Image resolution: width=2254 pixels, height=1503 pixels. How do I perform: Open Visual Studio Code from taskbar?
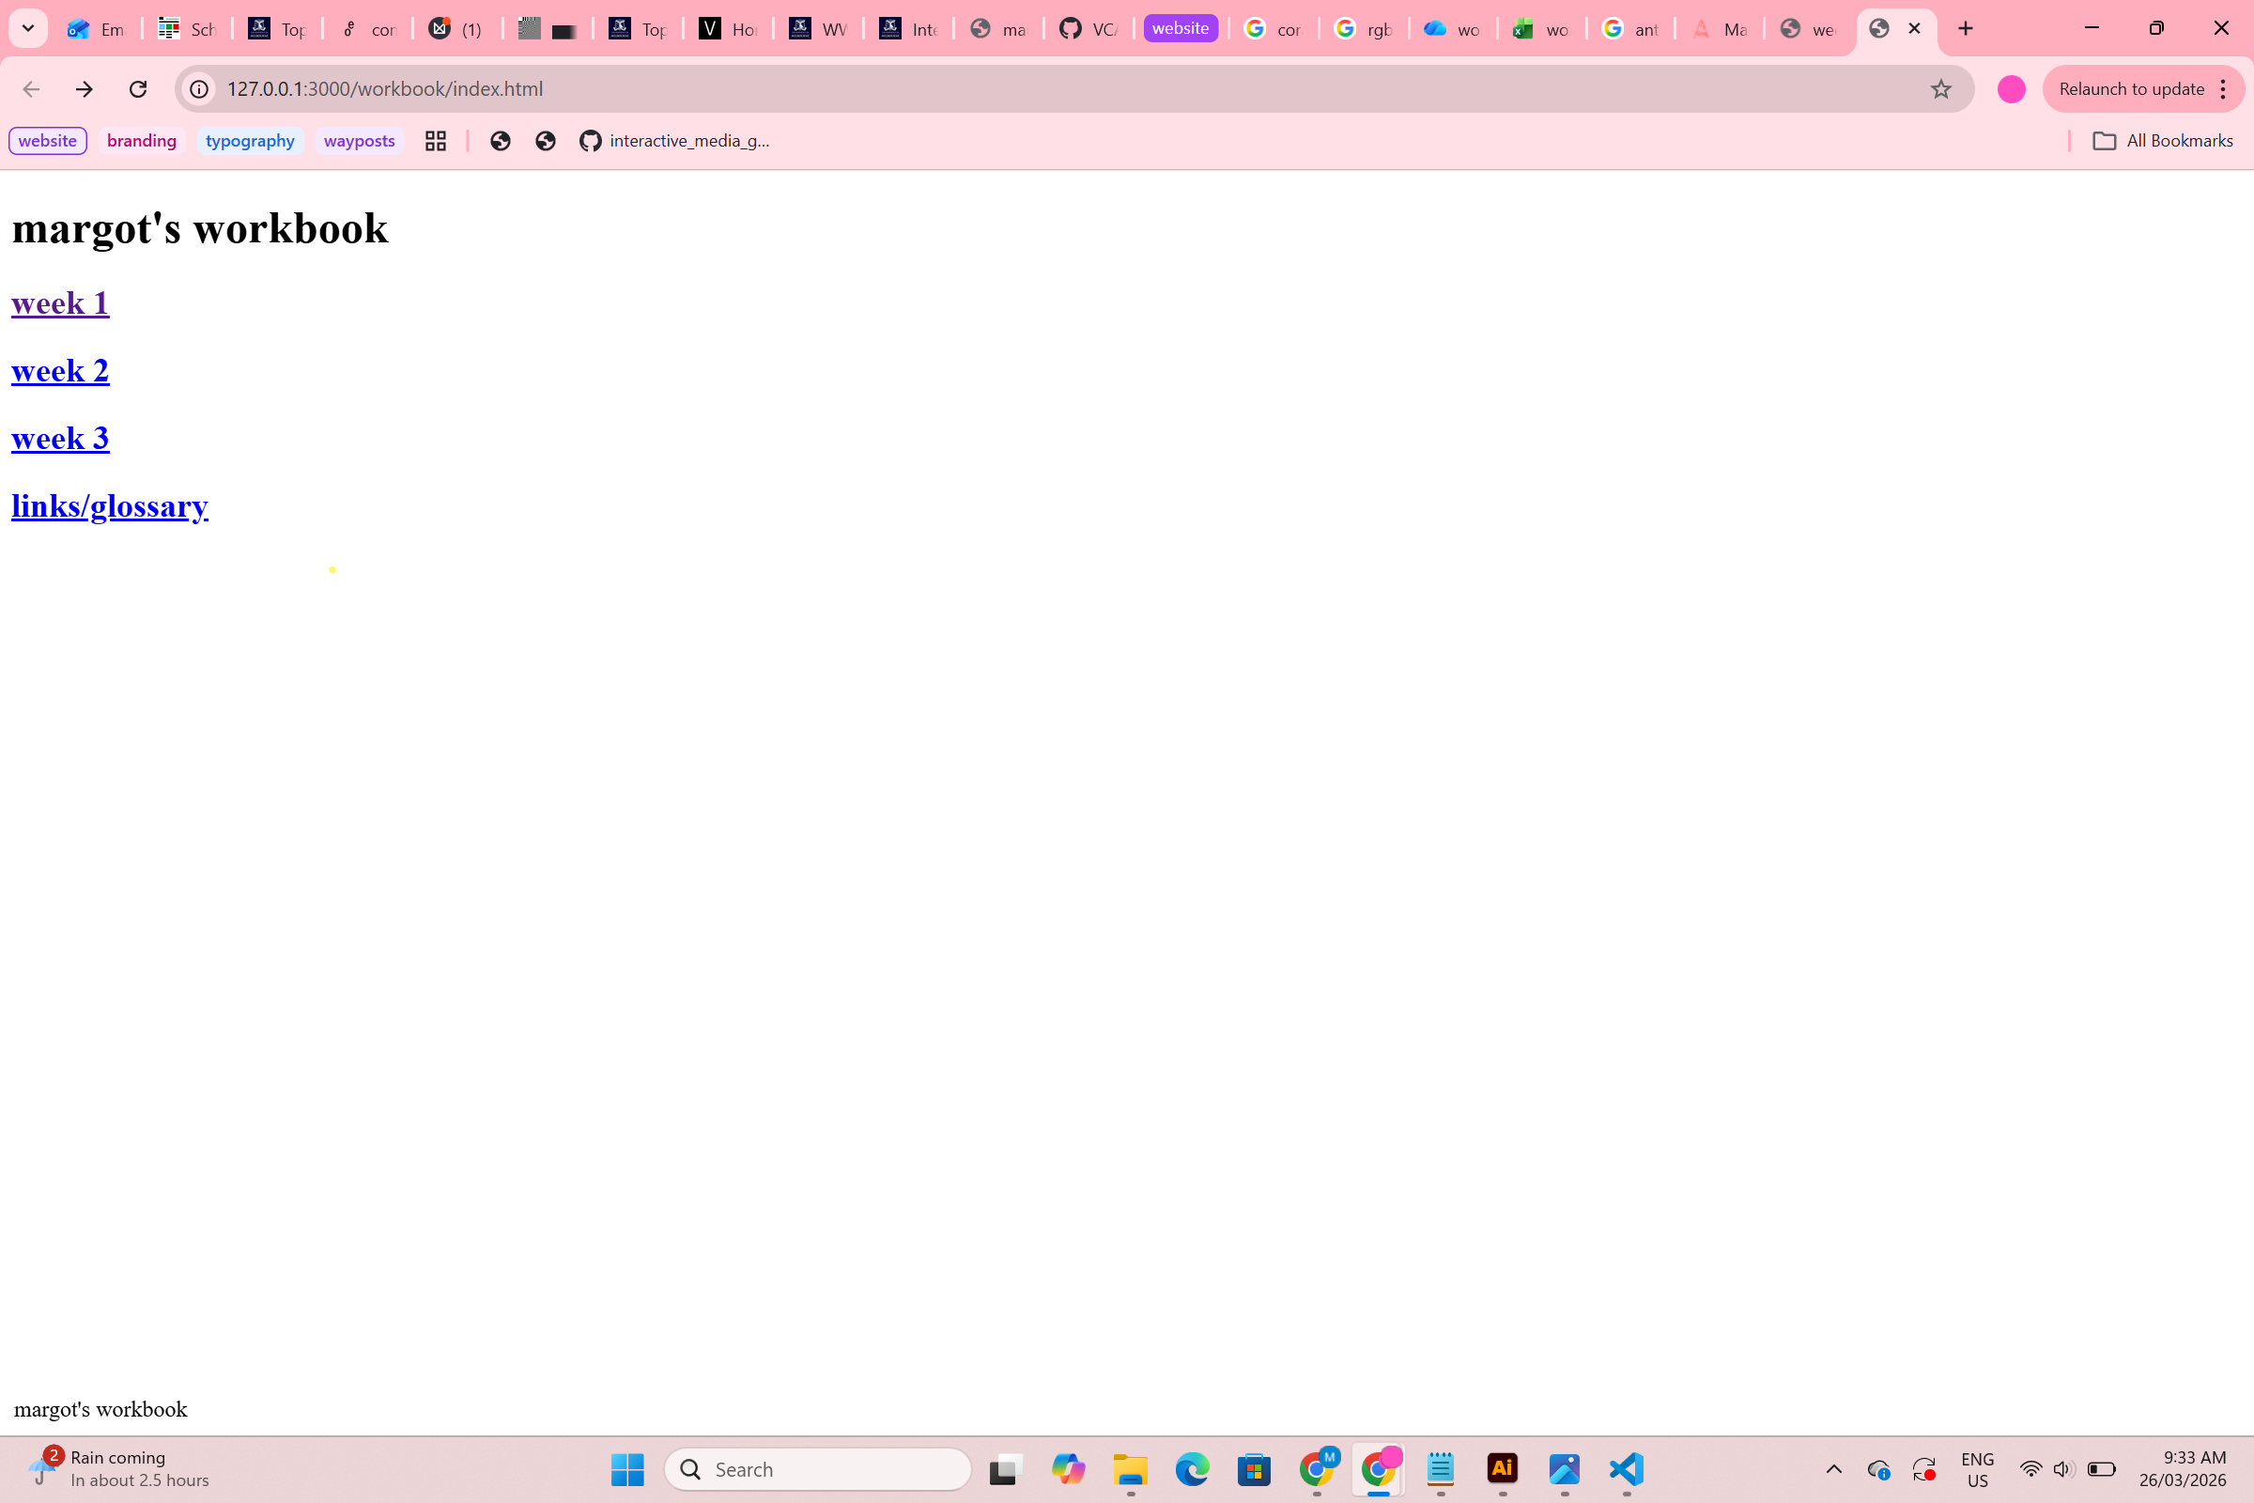click(1627, 1468)
